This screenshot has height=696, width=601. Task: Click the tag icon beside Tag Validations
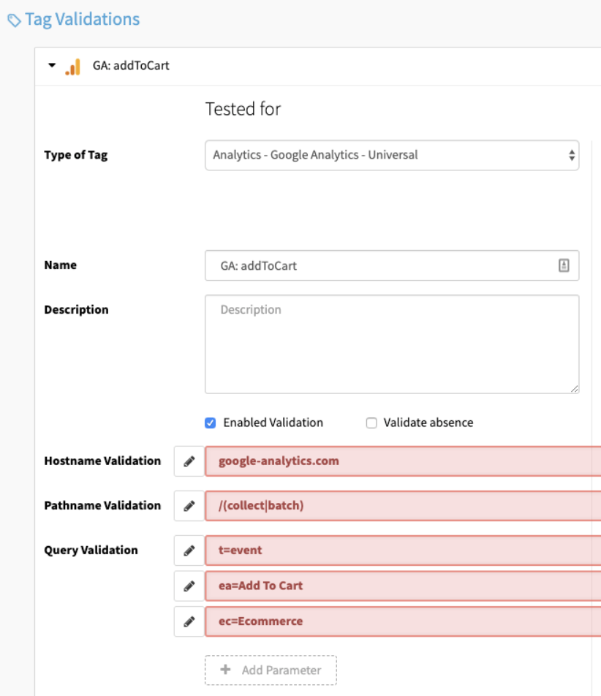(x=14, y=21)
